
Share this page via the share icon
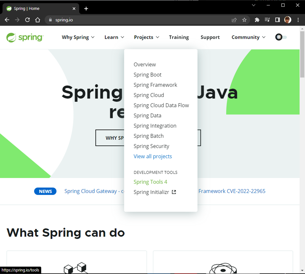tap(234, 20)
